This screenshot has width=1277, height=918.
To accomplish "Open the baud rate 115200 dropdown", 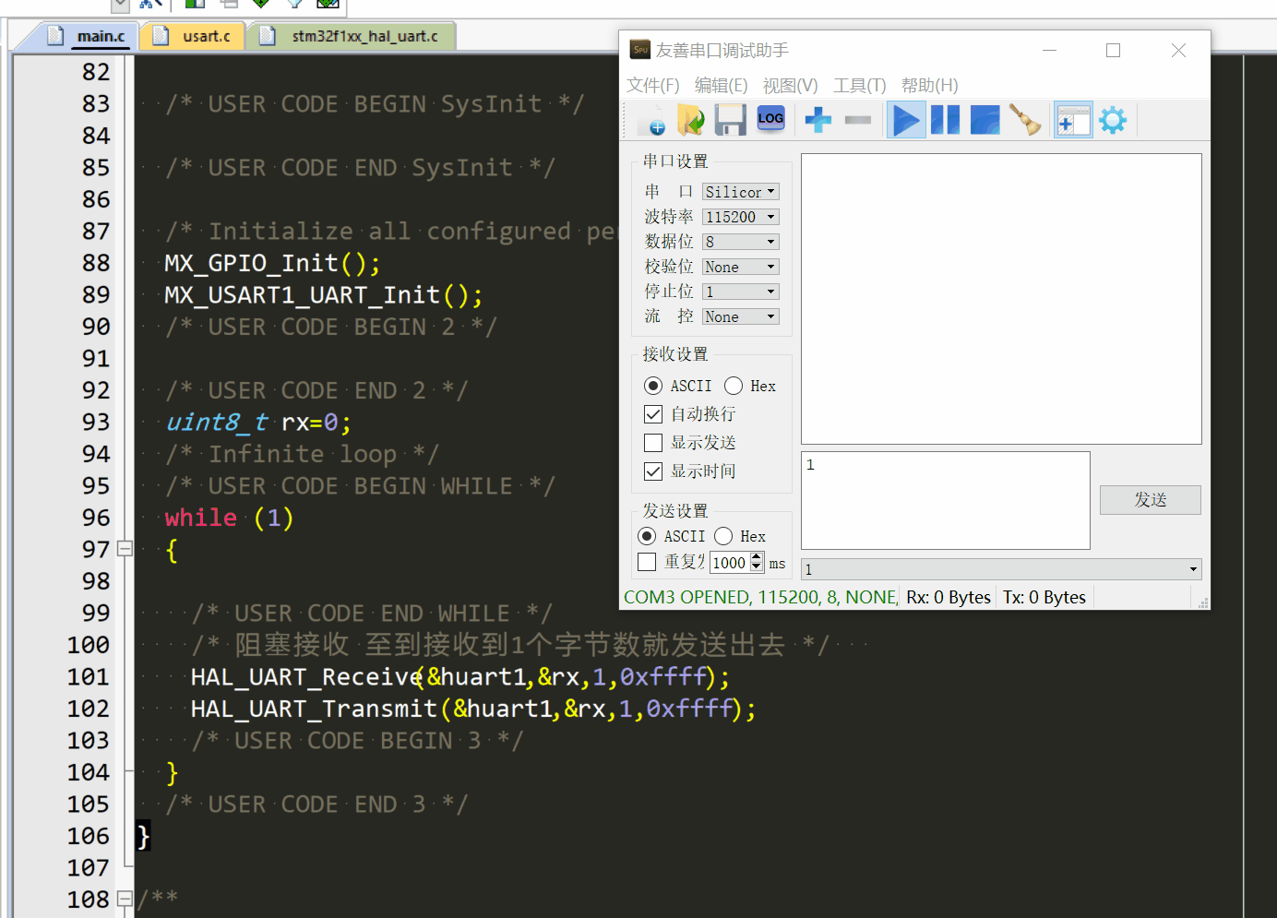I will [x=741, y=217].
